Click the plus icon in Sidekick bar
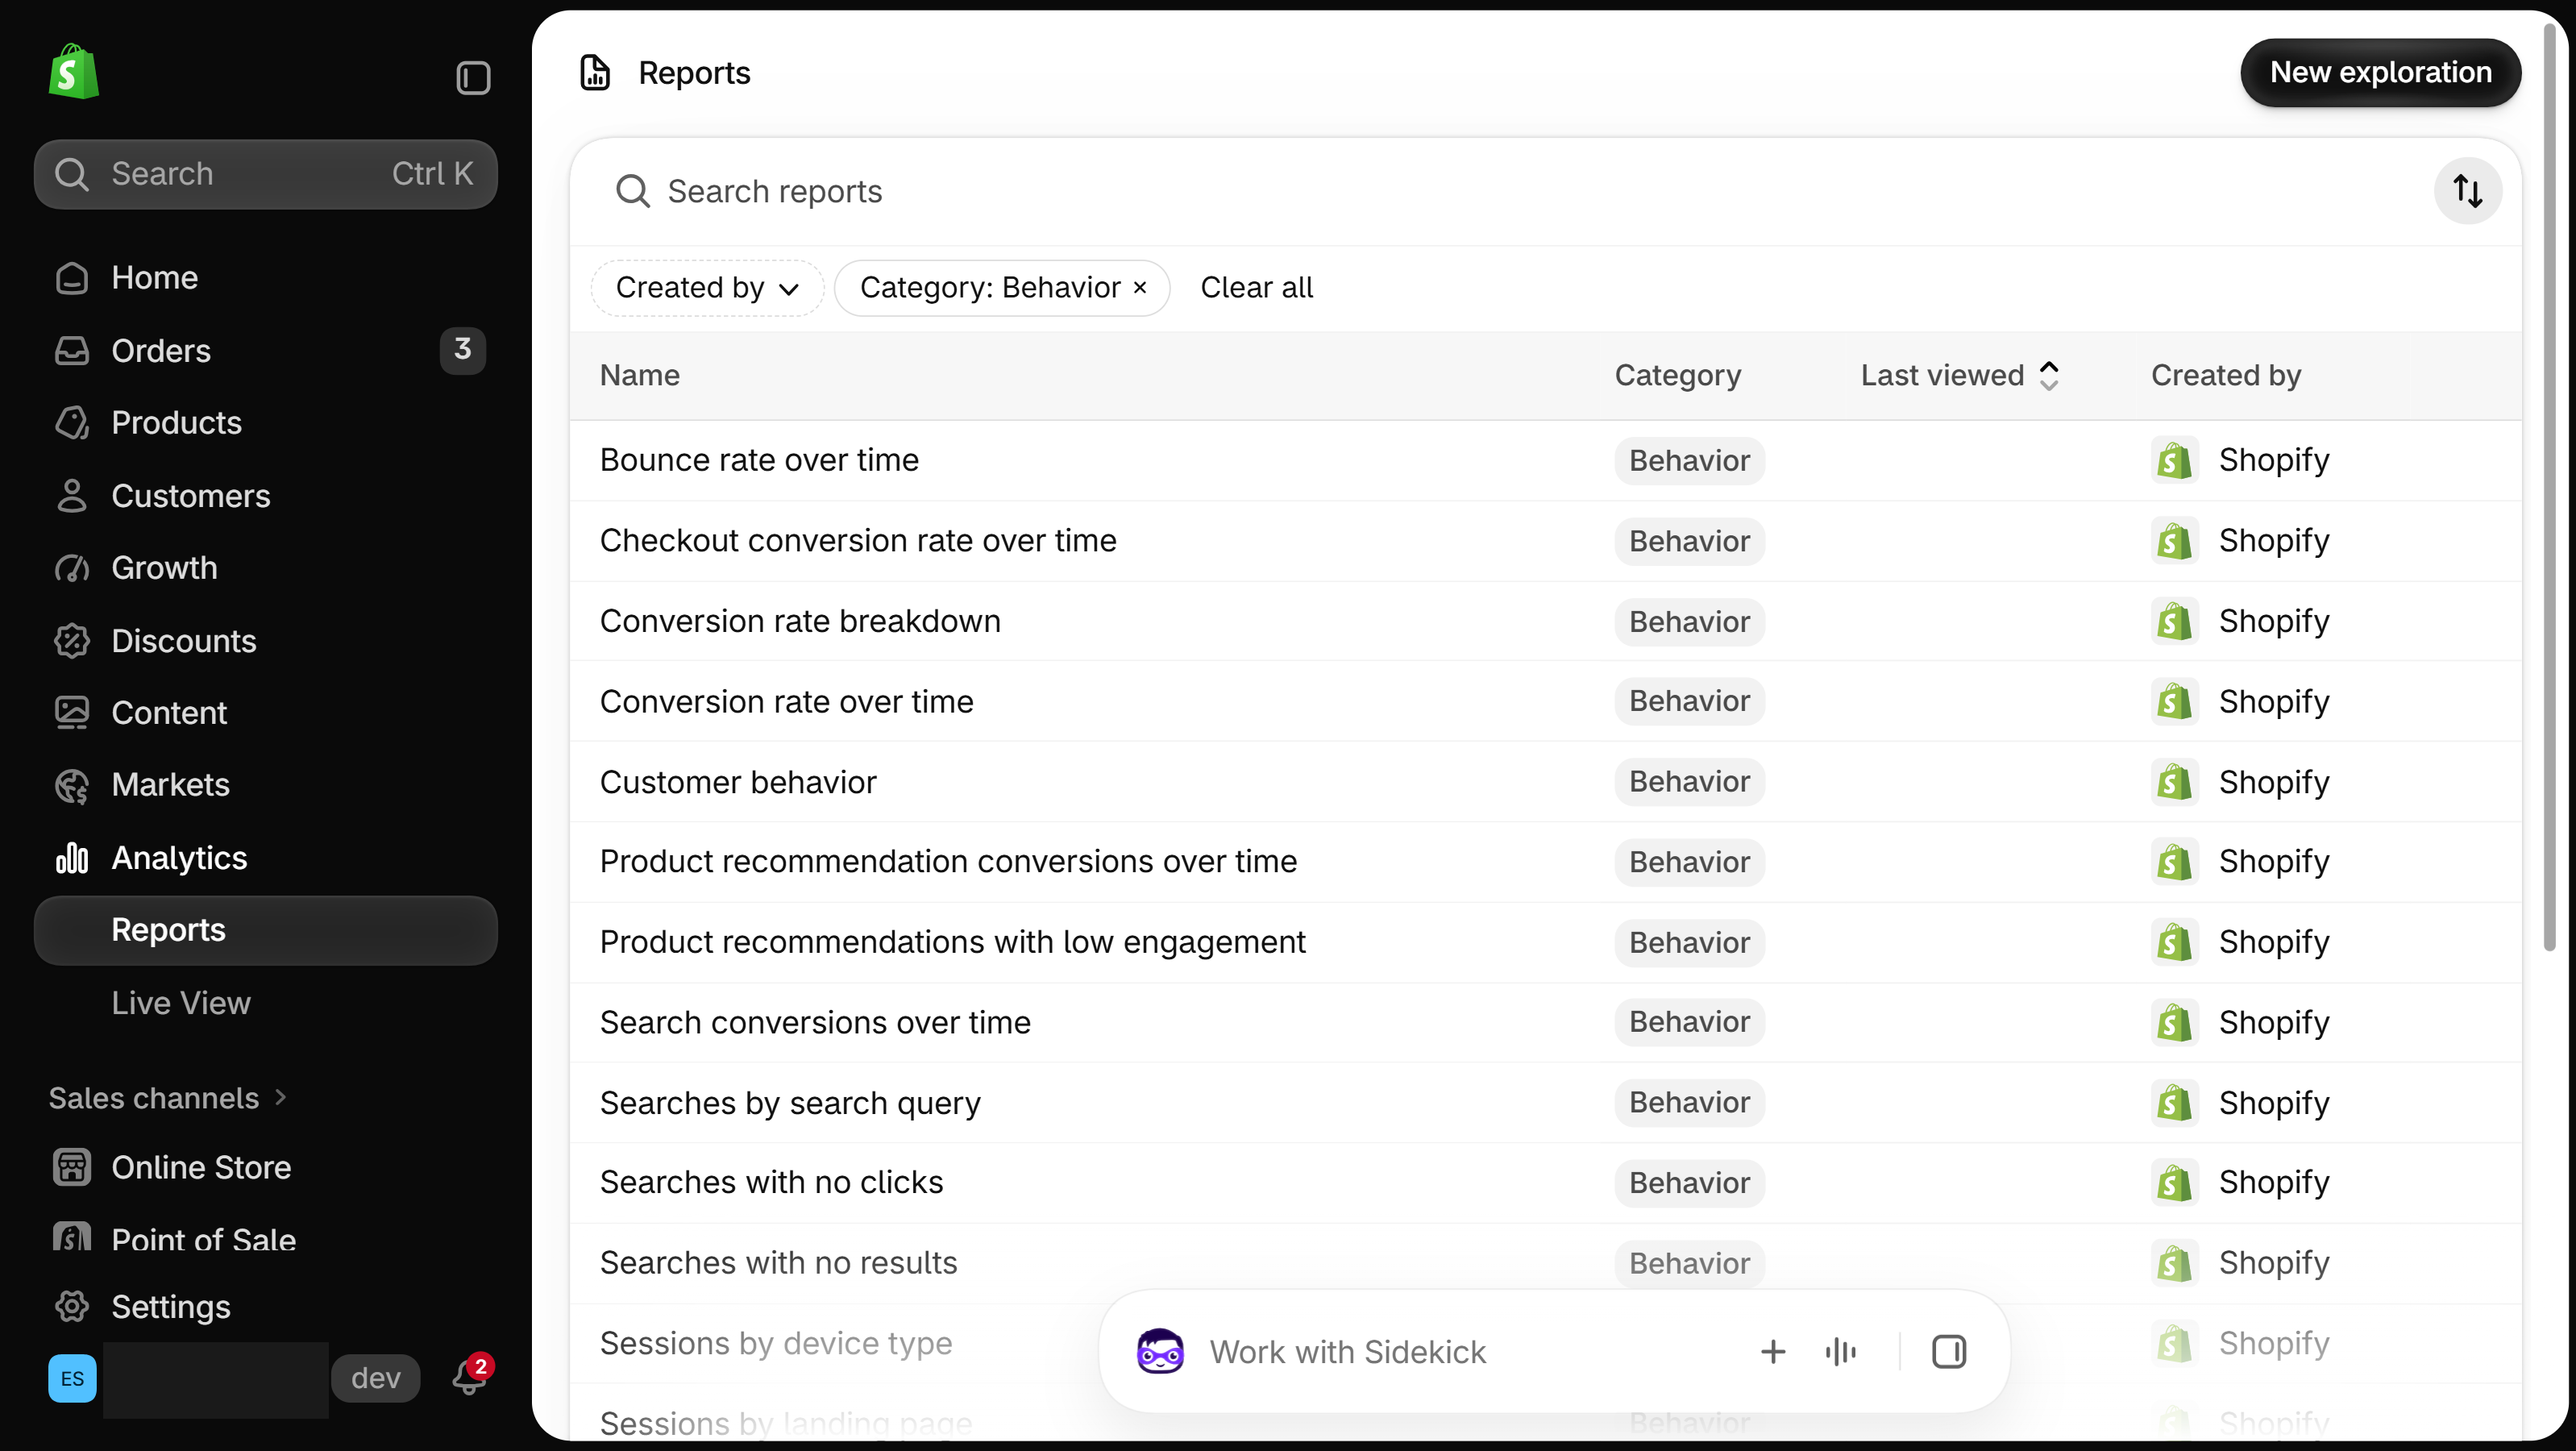 [x=1772, y=1351]
